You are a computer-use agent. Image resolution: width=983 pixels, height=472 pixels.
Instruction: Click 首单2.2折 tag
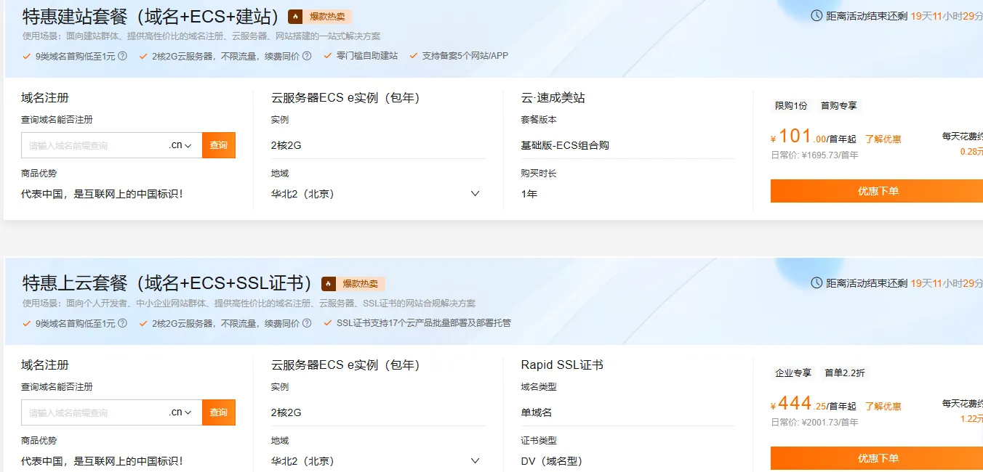tap(845, 373)
